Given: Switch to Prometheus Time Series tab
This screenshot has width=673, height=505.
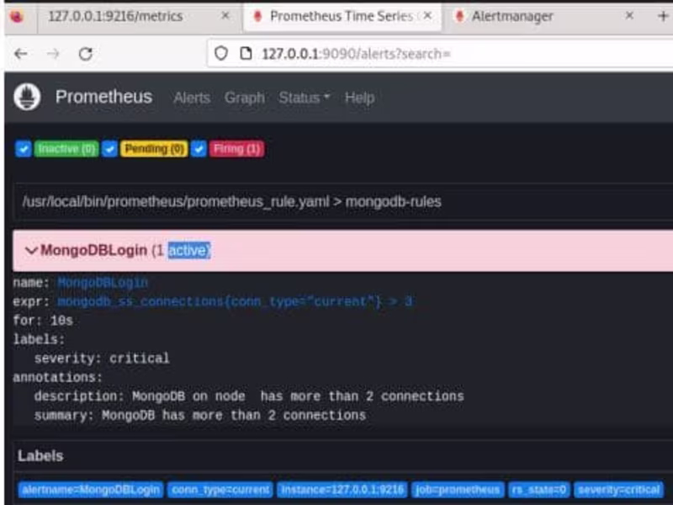Looking at the screenshot, I should [x=342, y=16].
